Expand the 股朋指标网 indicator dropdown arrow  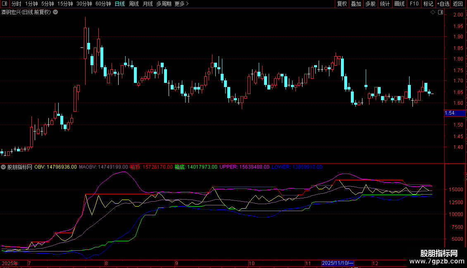(4, 167)
